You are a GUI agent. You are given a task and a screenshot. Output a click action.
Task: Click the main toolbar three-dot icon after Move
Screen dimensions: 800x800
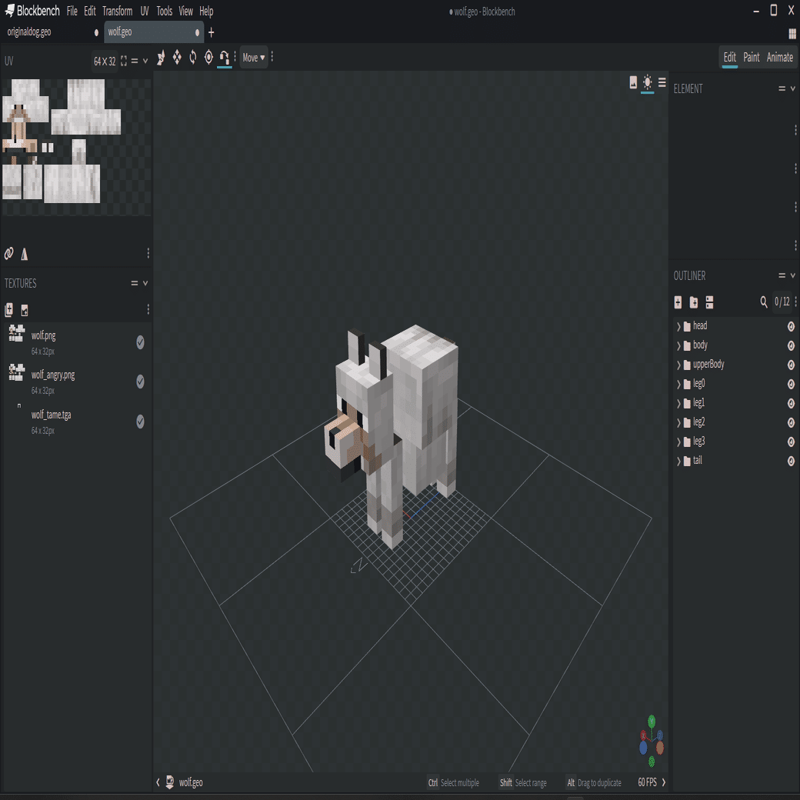[272, 57]
